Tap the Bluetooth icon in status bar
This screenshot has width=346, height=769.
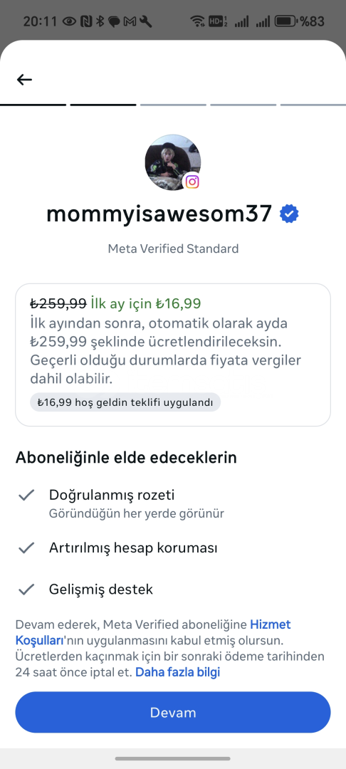[x=101, y=21]
